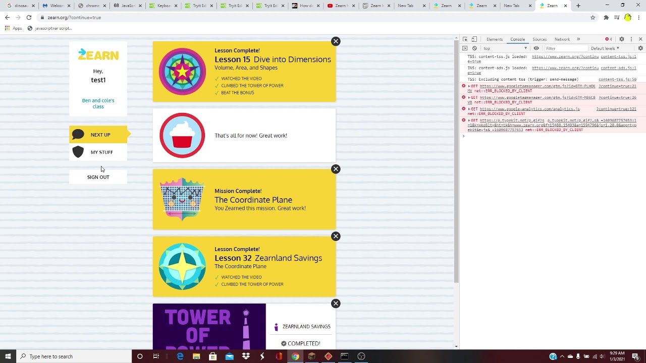Open the JavaScript context 'top' dropdown
This screenshot has width=646, height=363.
[x=505, y=48]
